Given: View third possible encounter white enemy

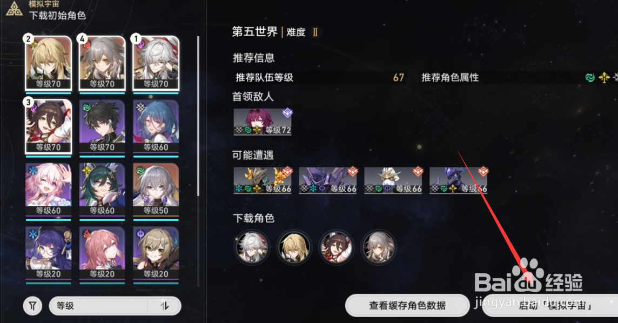Looking at the screenshot, I should [393, 180].
